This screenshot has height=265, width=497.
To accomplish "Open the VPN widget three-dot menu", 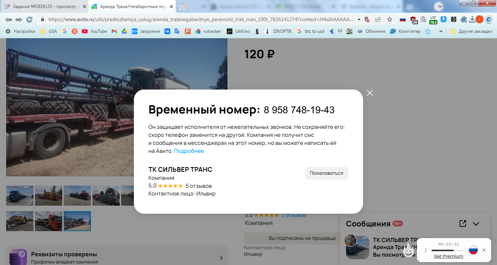I will [x=426, y=250].
